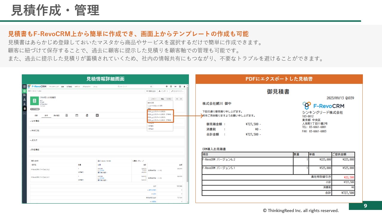Screen dimensions: 382x215
Task: Open the 在庫管理 menu
Action: coord(69,87)
